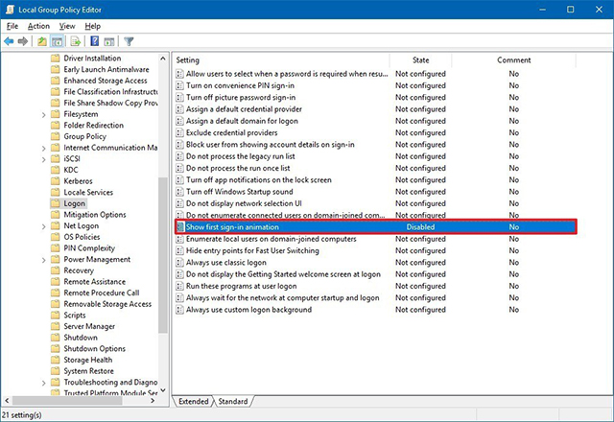Sort by the Comment column header
Screen dimensions: 614x422
514,59
